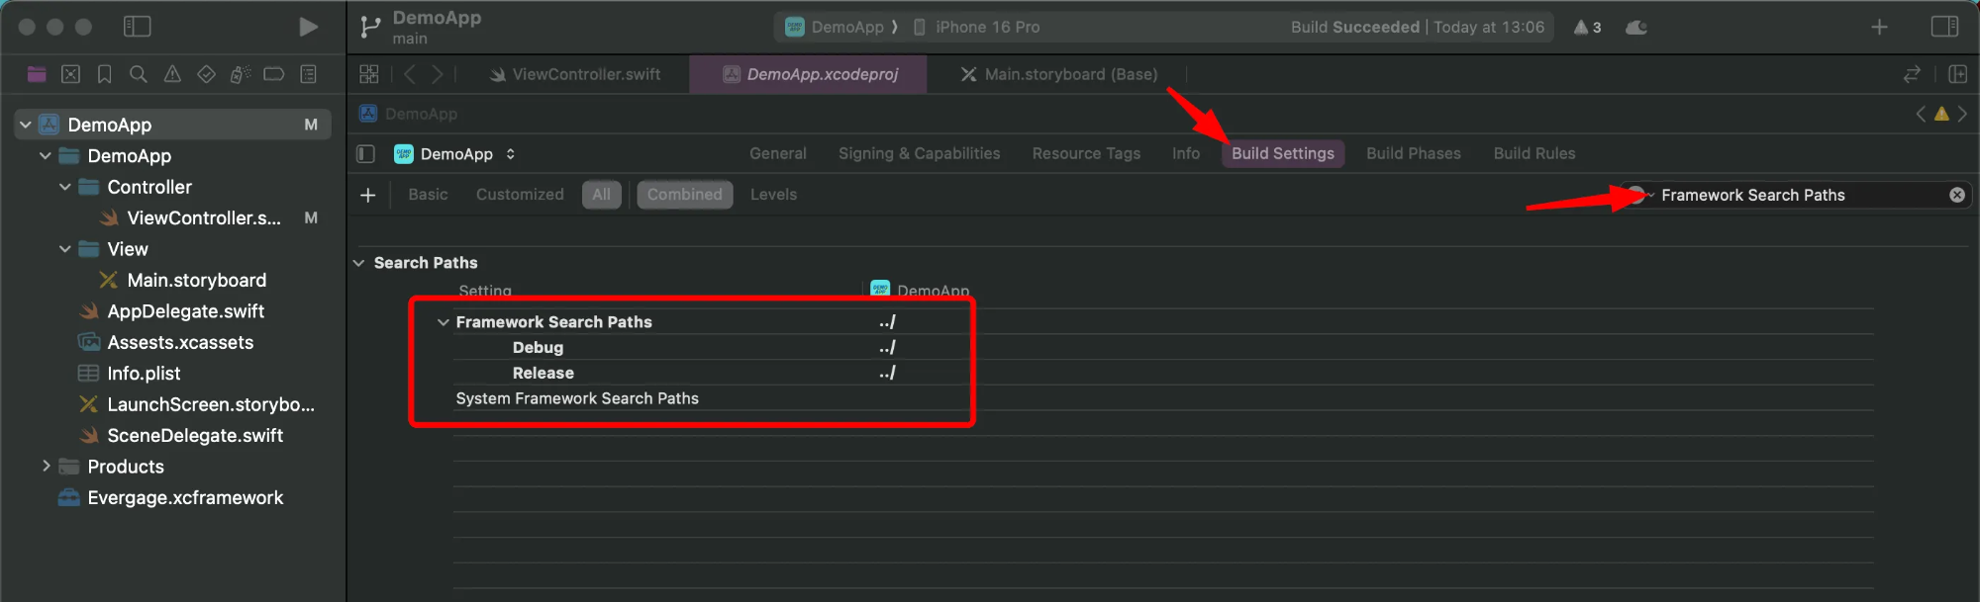Hide the project and targets list

(365, 153)
